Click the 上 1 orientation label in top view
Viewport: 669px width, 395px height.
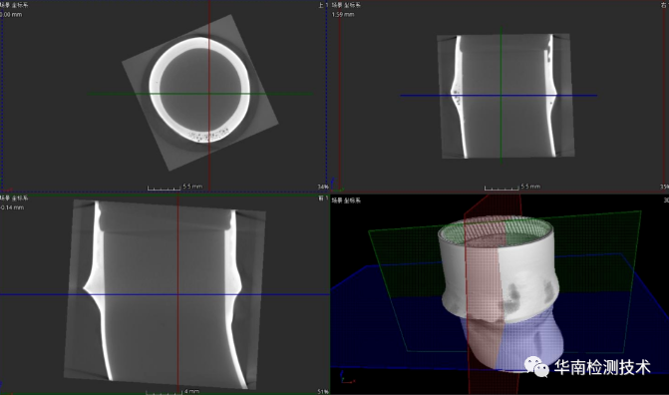[x=323, y=5]
